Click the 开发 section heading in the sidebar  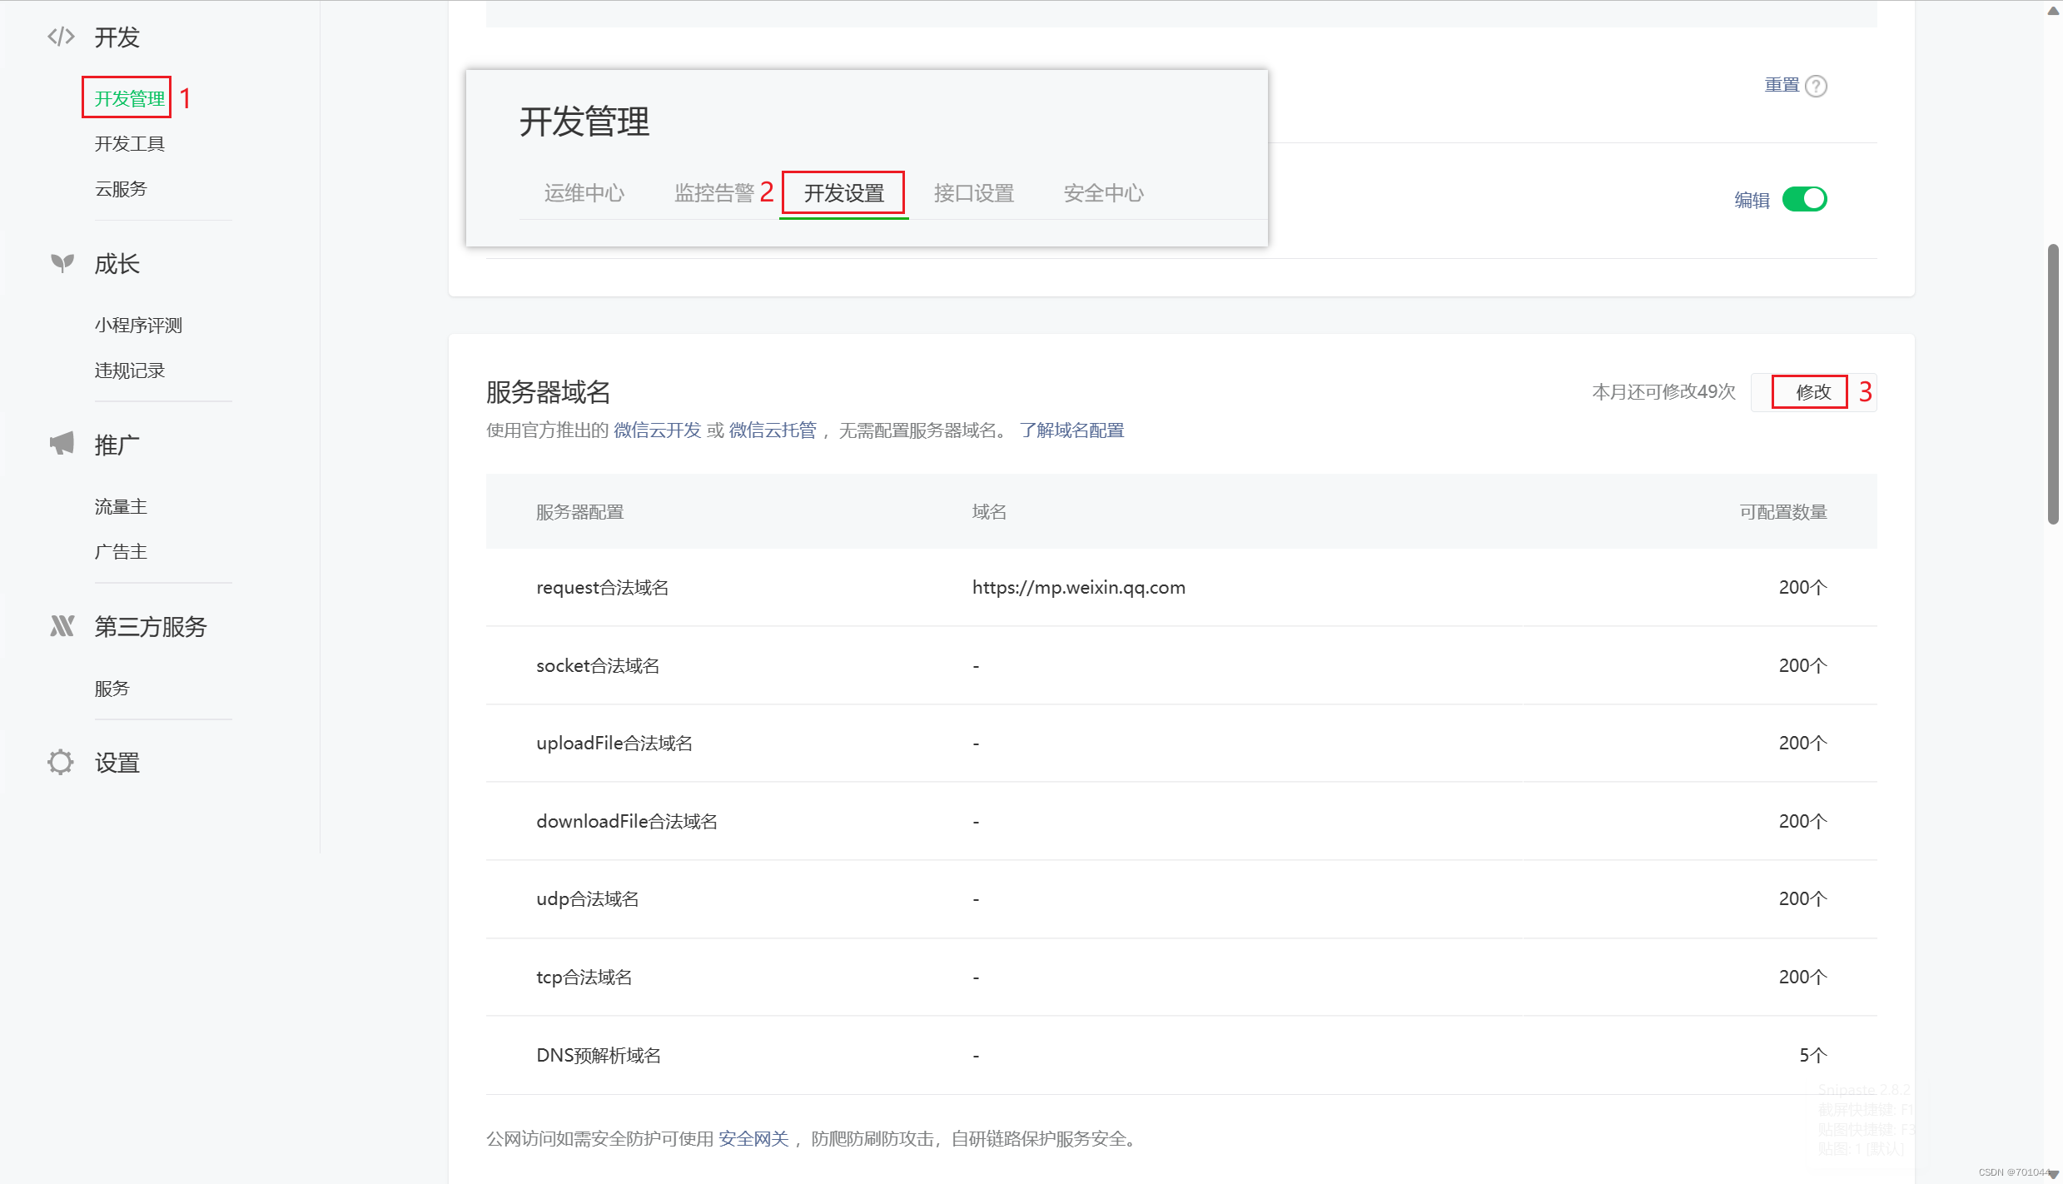click(117, 37)
